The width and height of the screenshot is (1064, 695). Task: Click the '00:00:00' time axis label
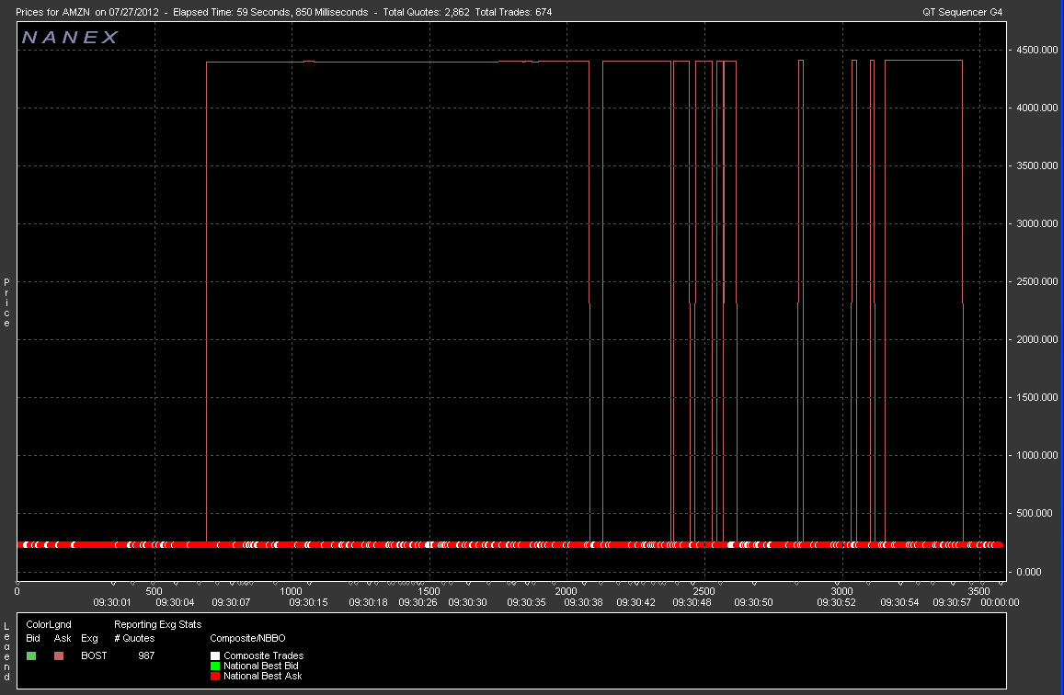tap(1000, 602)
